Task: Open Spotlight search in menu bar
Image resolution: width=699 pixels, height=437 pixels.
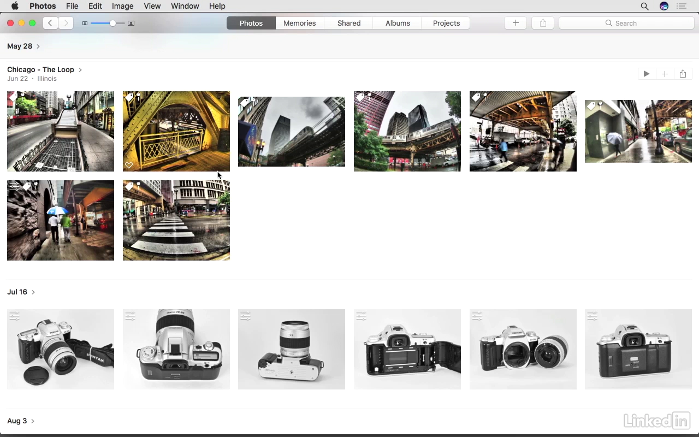Action: point(644,6)
